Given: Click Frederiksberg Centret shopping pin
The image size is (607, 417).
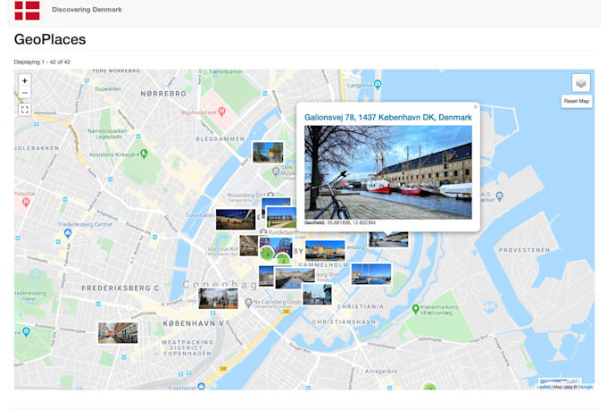Looking at the screenshot, I should pos(68,234).
